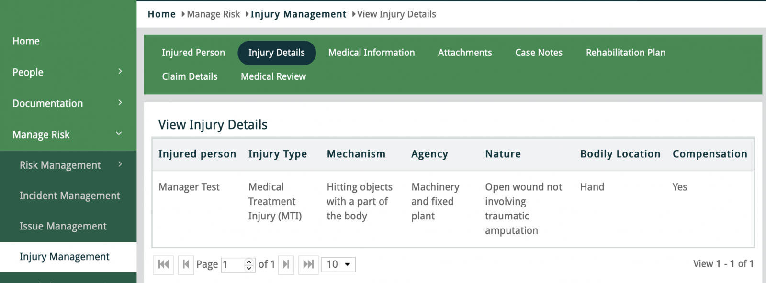Image resolution: width=766 pixels, height=283 pixels.
Task: View the Rehabilitation Plan tab
Action: 625,53
